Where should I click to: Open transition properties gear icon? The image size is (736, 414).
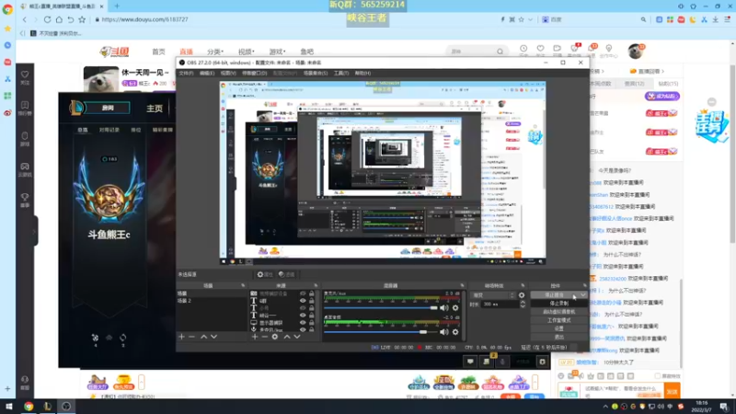522,295
